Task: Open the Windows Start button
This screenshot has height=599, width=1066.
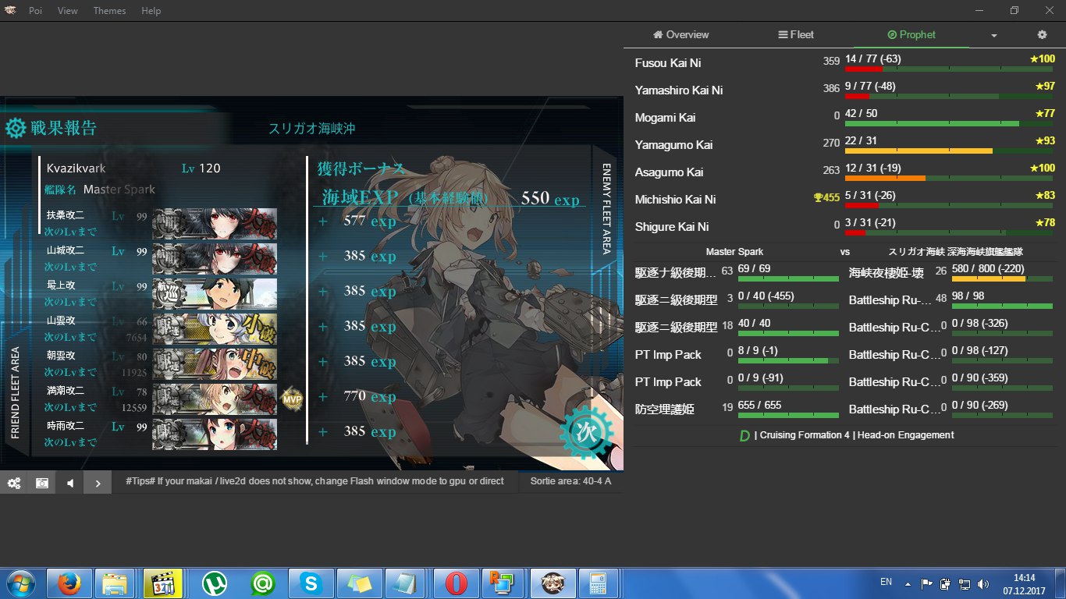Action: click(x=21, y=583)
